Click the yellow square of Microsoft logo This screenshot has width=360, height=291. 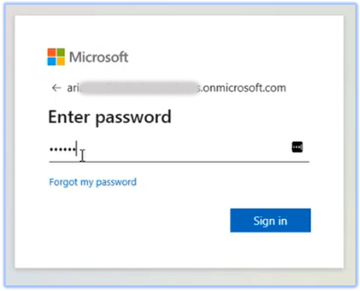tap(60, 61)
